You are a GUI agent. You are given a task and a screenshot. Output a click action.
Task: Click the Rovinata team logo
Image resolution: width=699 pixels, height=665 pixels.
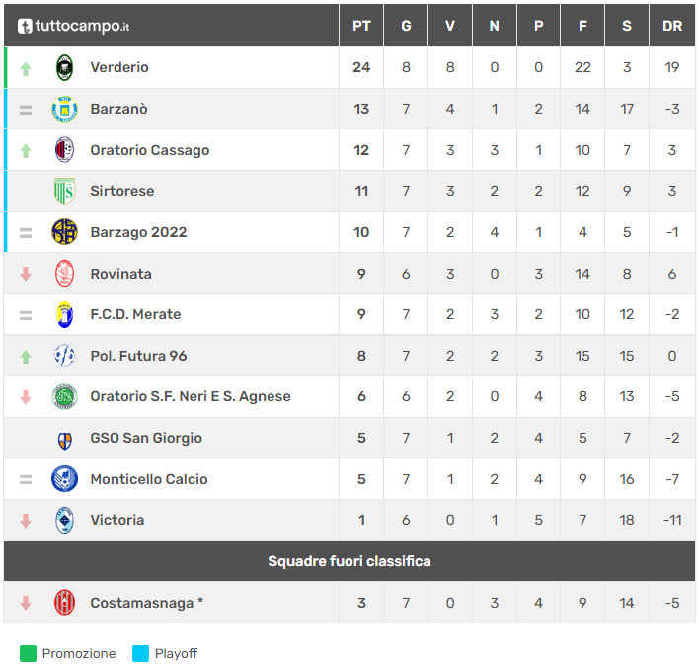click(64, 274)
